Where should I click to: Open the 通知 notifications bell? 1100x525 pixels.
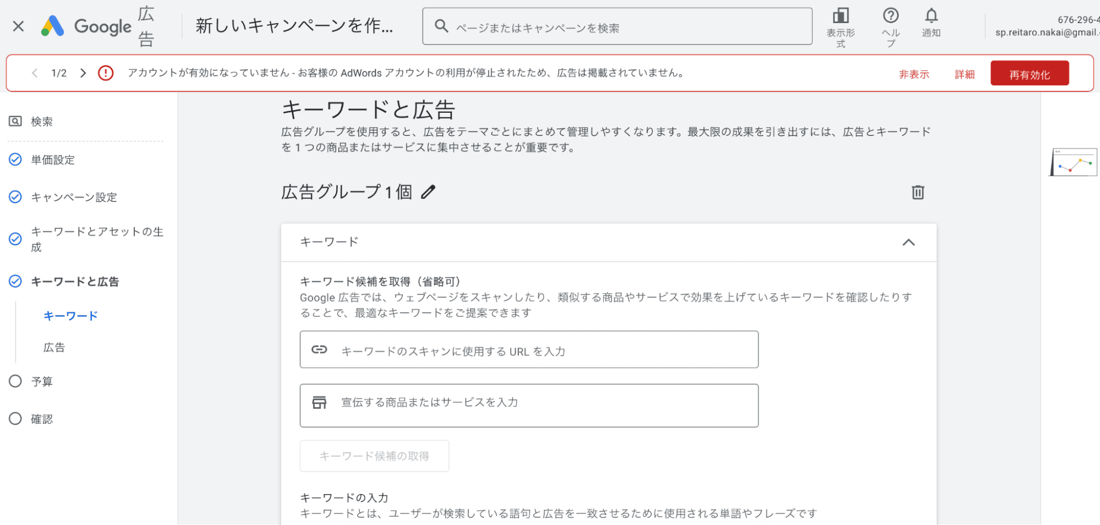pyautogui.click(x=931, y=16)
